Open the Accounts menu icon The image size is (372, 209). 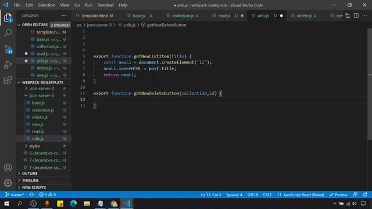coord(8,168)
